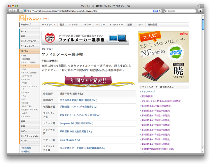
Task: Open FRONTIER subcategory link
Action: click(27, 106)
